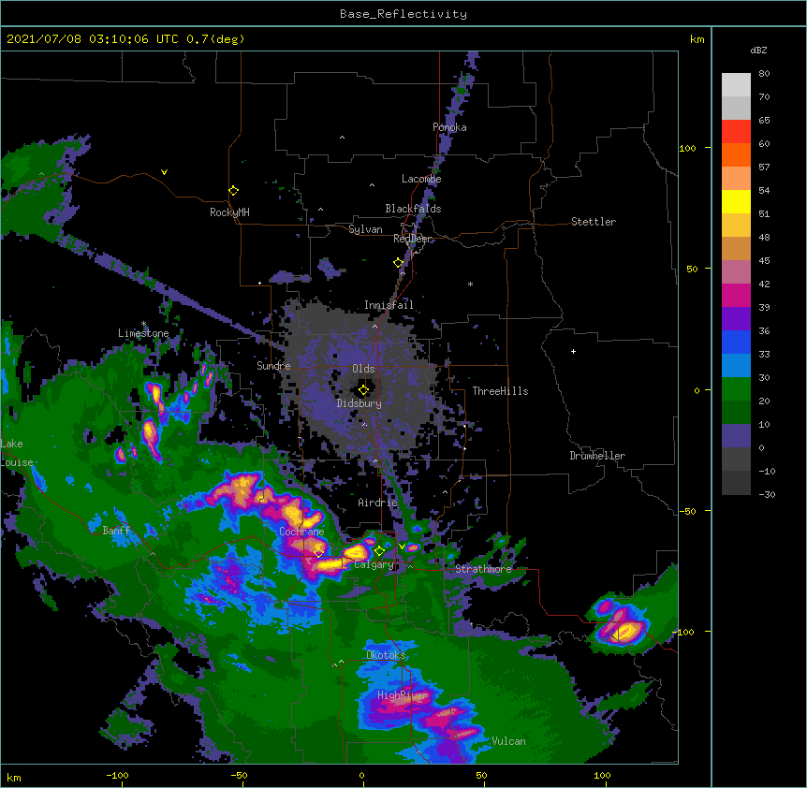Click the Stettler city label
This screenshot has height=788, width=807.
(x=594, y=222)
